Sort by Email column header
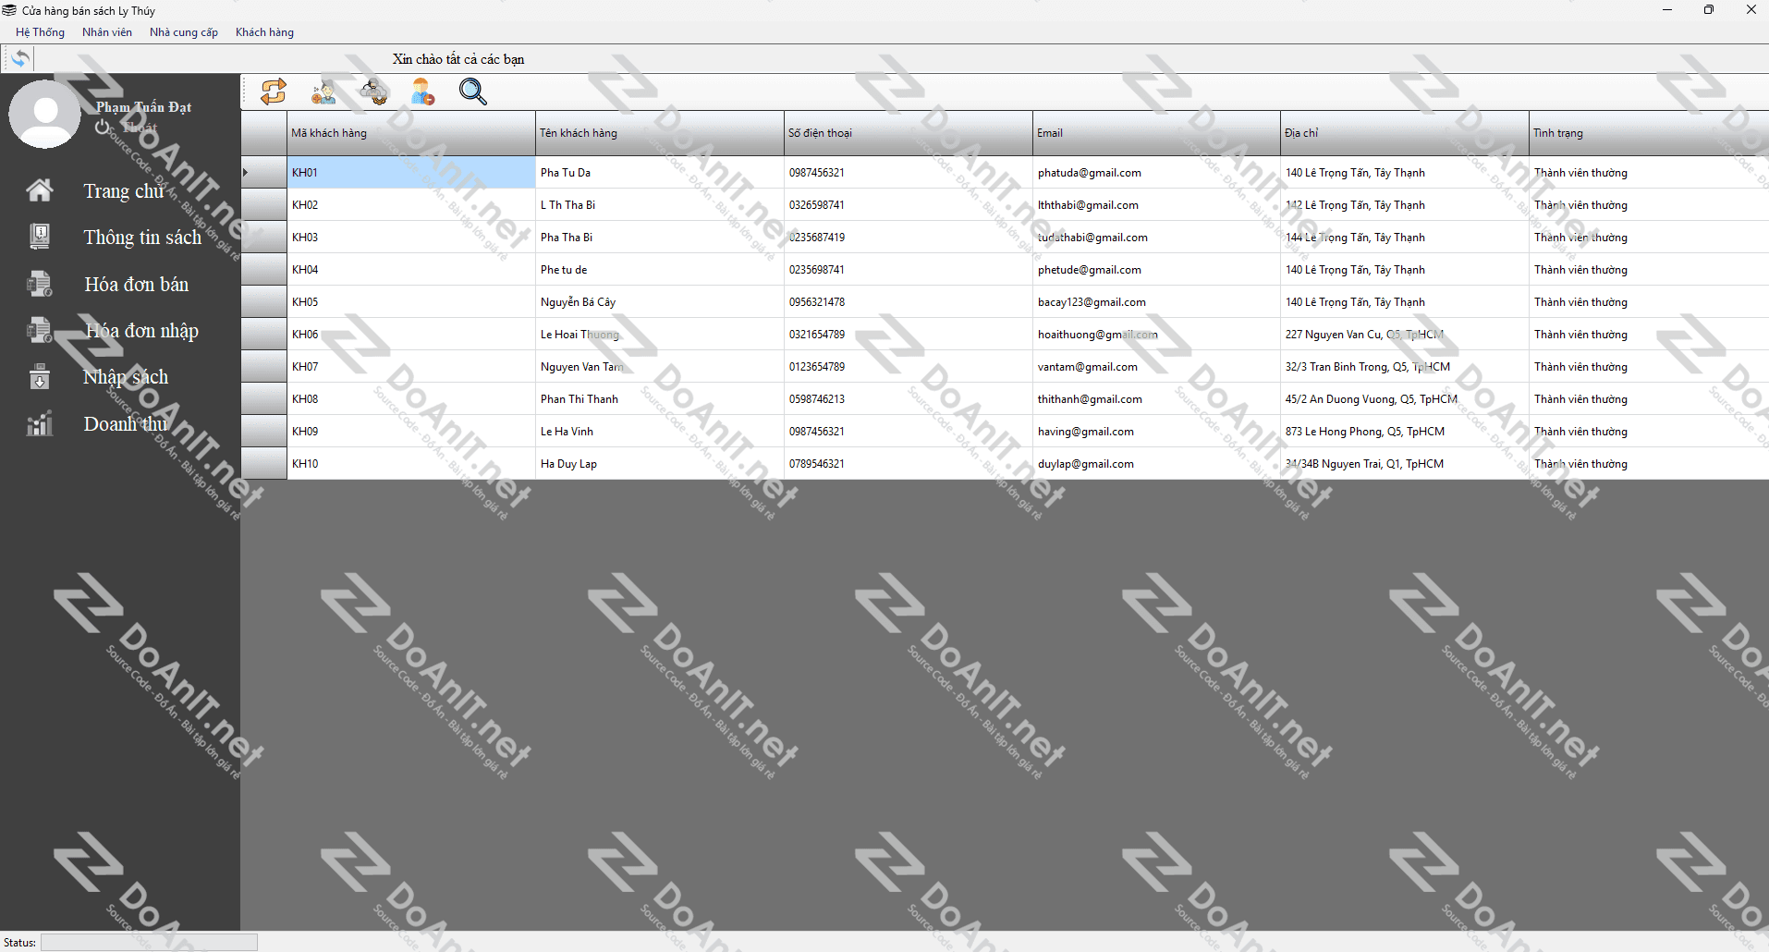 click(x=1156, y=133)
